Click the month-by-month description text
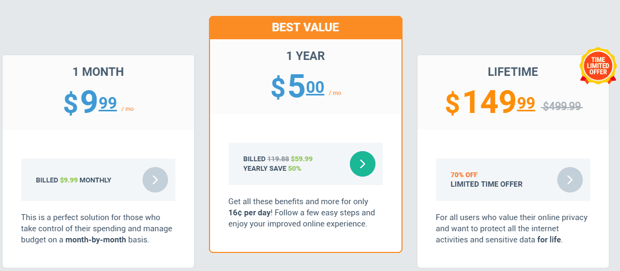Viewport: 620px width, 271px height. coord(97,229)
